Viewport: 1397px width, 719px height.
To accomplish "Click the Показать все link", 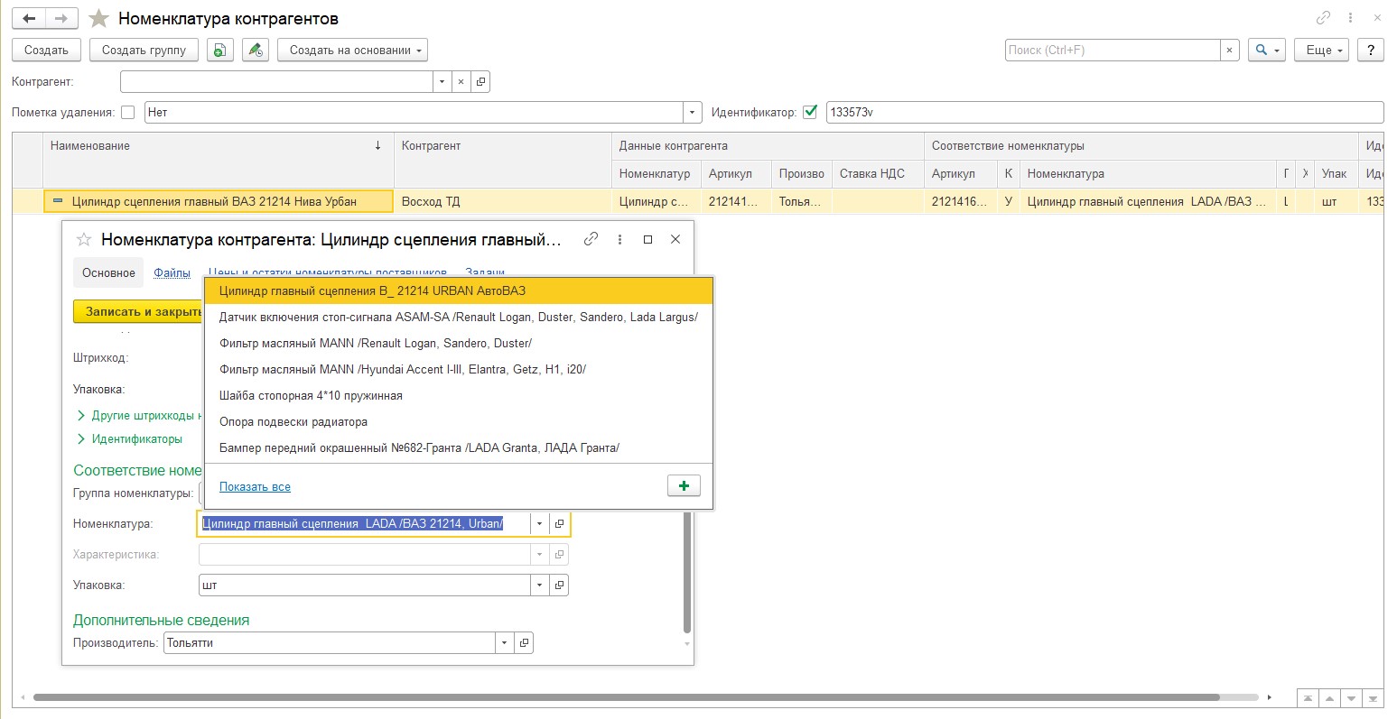I will click(x=255, y=487).
